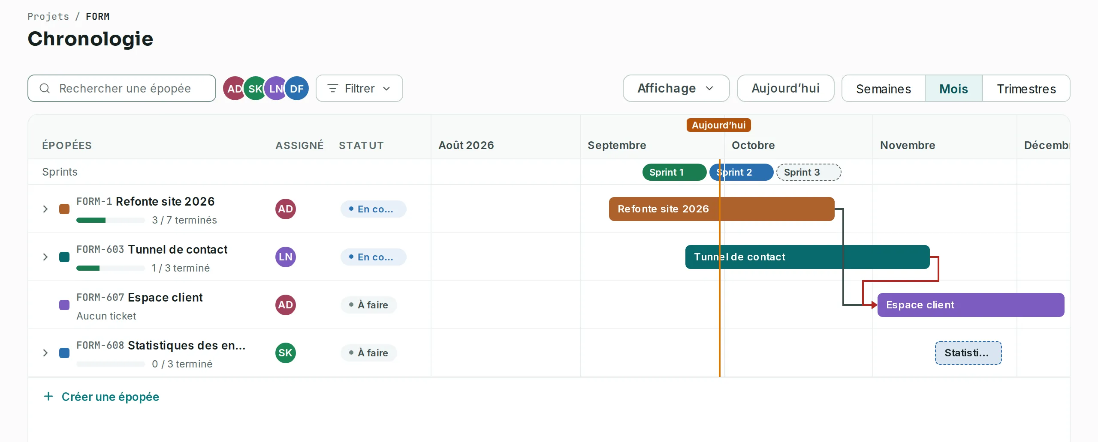
Task: Jump to today with Aujourd'hui button
Action: [x=786, y=88]
